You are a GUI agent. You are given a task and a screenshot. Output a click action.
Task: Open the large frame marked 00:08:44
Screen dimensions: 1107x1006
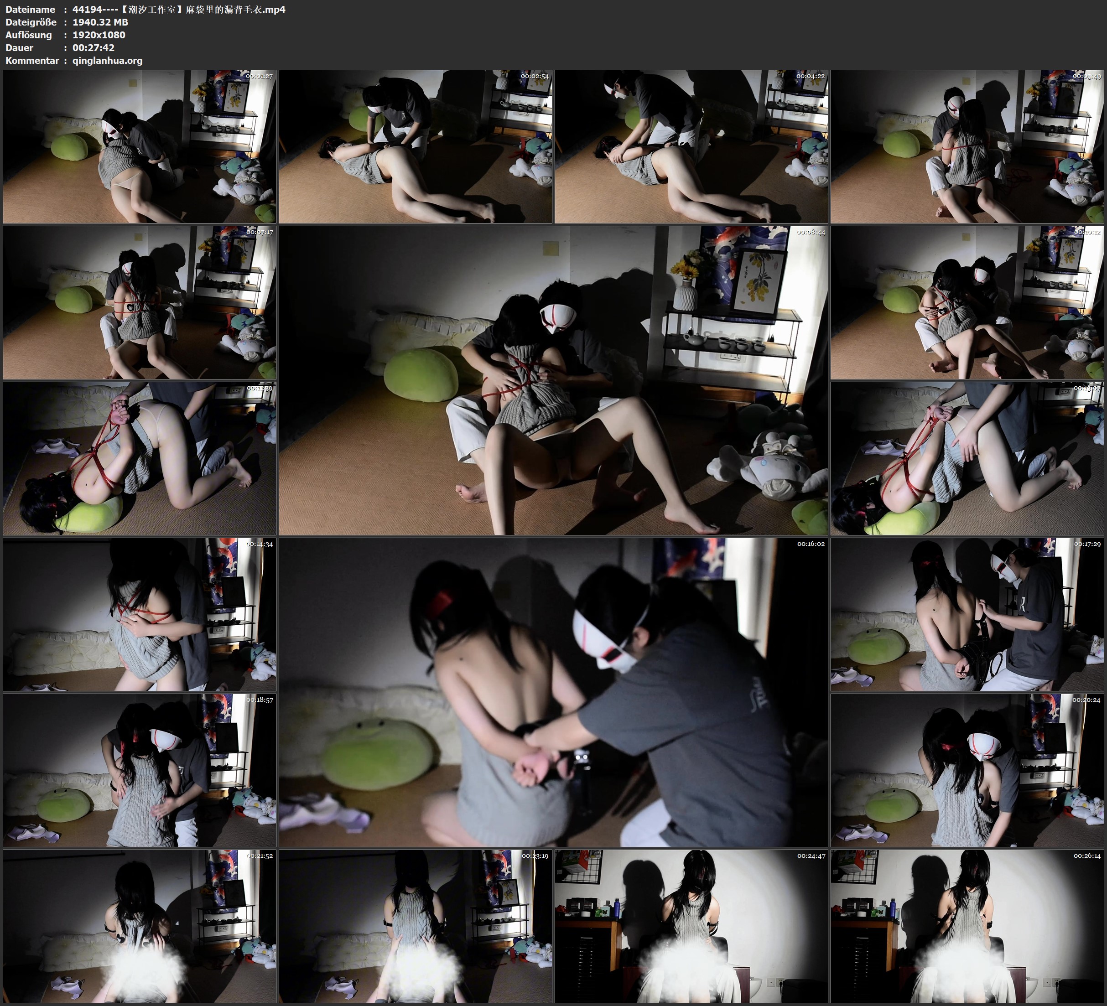pos(553,380)
